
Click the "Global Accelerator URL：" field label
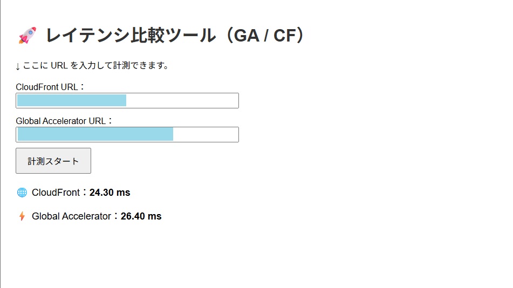(64, 121)
